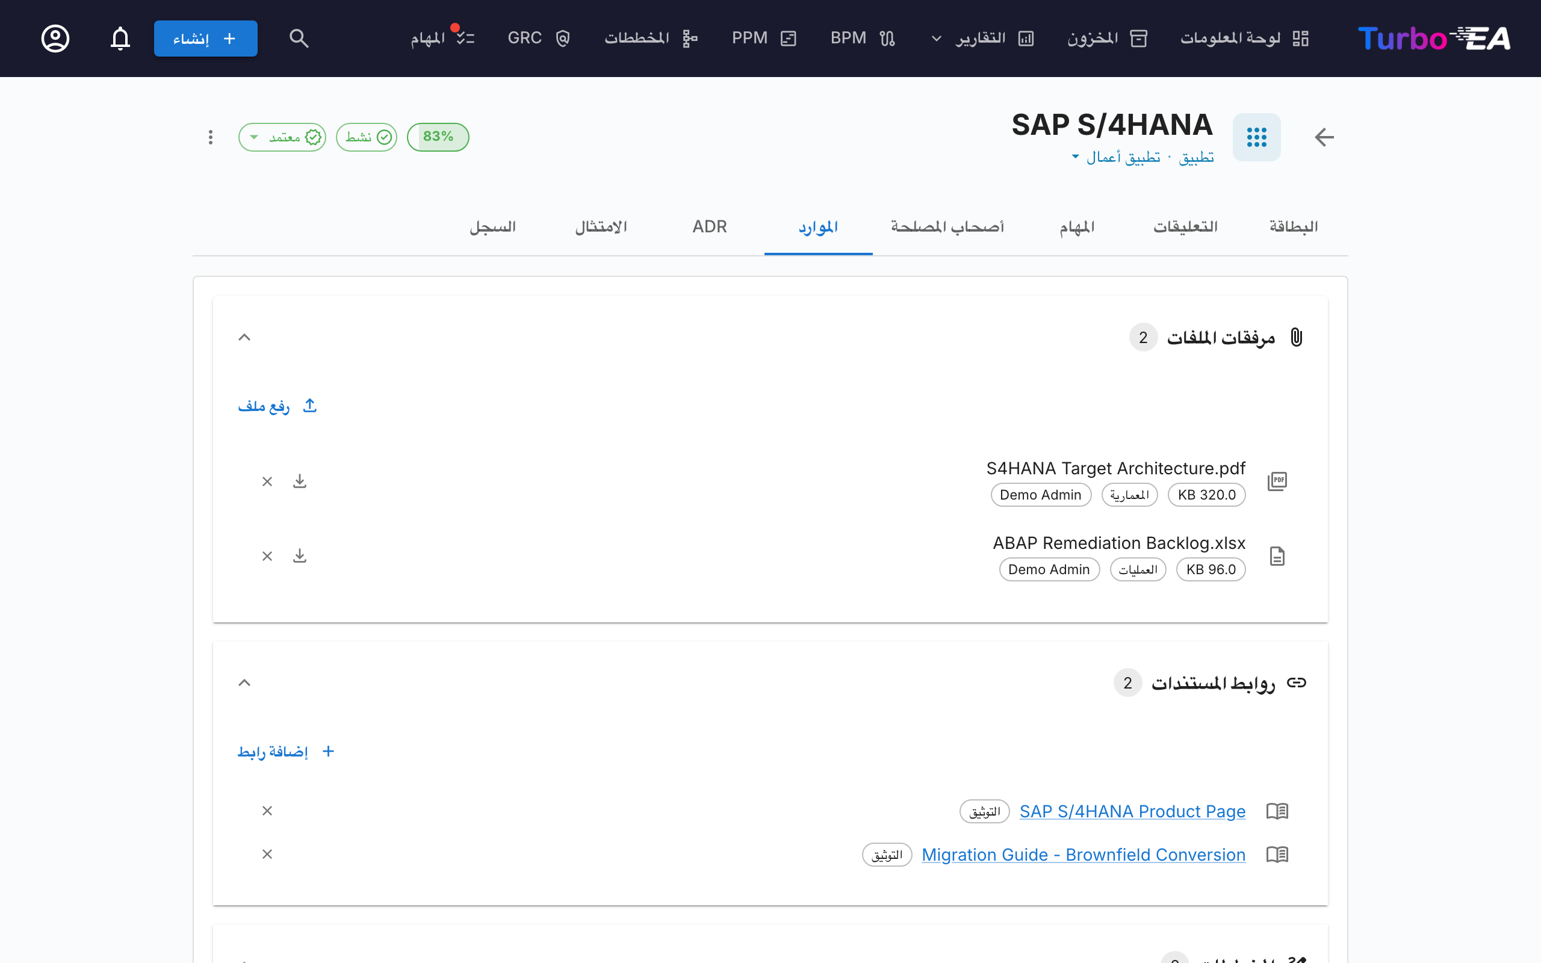This screenshot has height=963, width=1541.
Task: Click book icon beside SAP S/4HANA Product Page
Action: (x=1277, y=811)
